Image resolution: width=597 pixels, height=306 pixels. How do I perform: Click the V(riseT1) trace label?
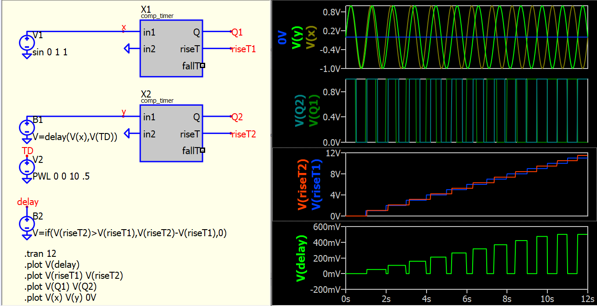317,184
